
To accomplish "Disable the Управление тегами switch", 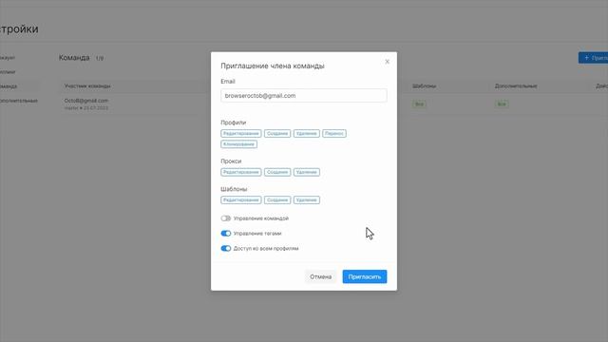I will (x=226, y=234).
